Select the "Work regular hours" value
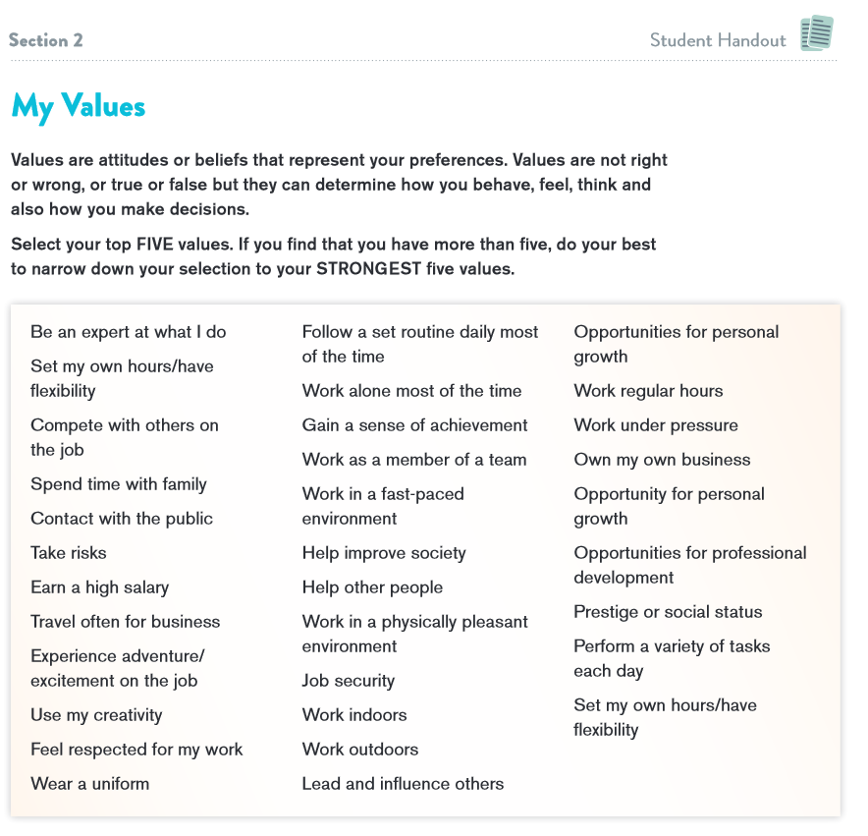This screenshot has width=868, height=836. coord(648,391)
